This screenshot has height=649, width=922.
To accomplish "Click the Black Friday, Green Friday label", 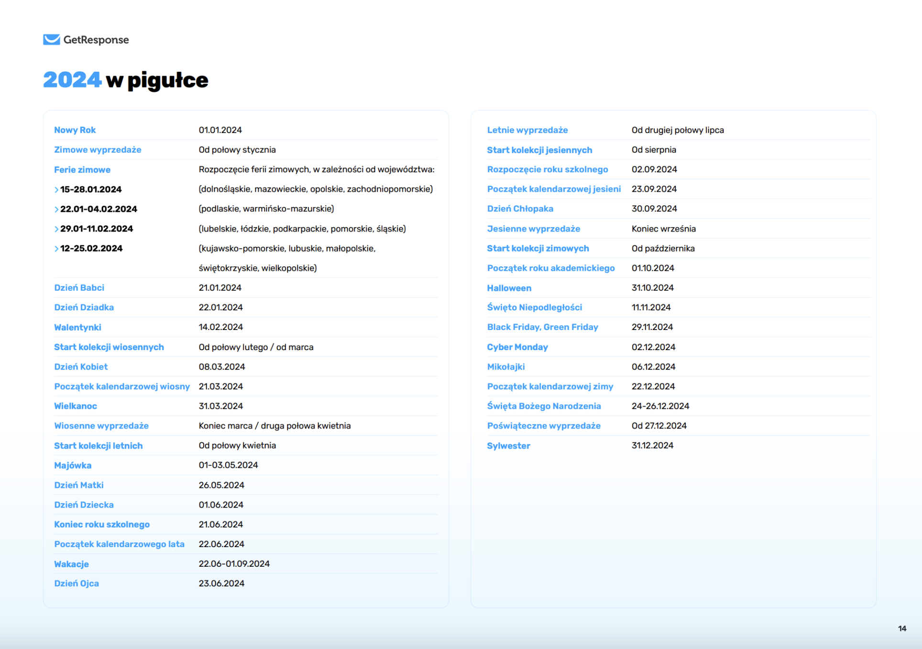I will (x=542, y=327).
